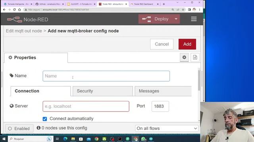The image size is (254, 142).
Task: Click the Deploy button
Action: (155, 19)
